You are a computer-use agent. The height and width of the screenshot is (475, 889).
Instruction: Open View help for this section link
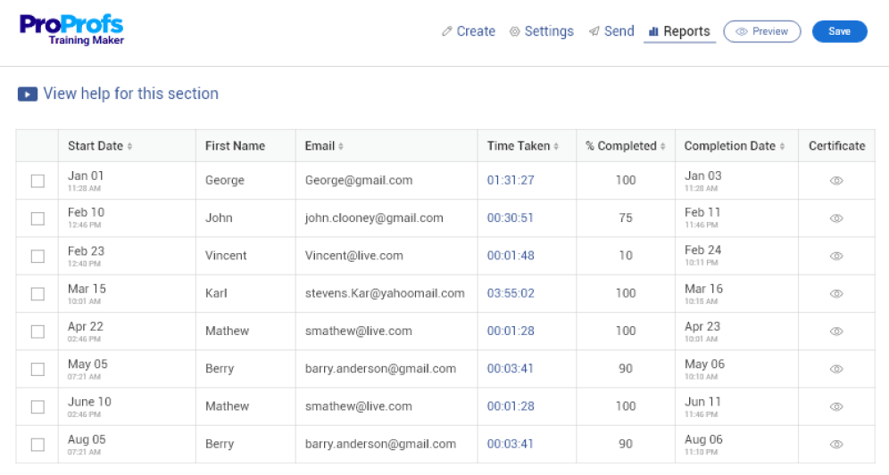tap(130, 94)
